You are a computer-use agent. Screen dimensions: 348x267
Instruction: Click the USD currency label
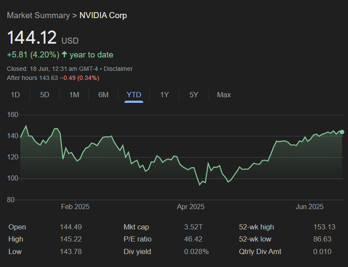coord(70,41)
